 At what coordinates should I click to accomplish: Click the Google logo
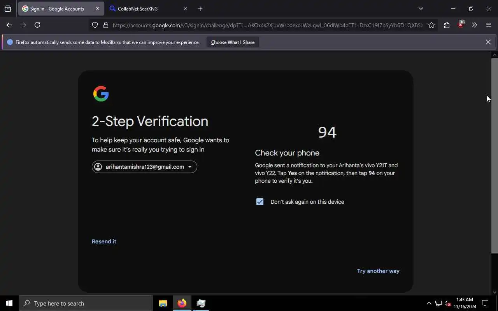point(101,94)
